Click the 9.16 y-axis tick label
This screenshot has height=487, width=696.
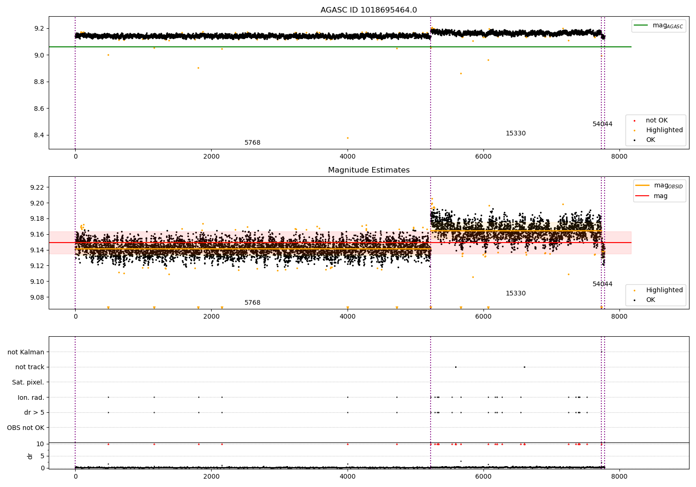[37, 235]
